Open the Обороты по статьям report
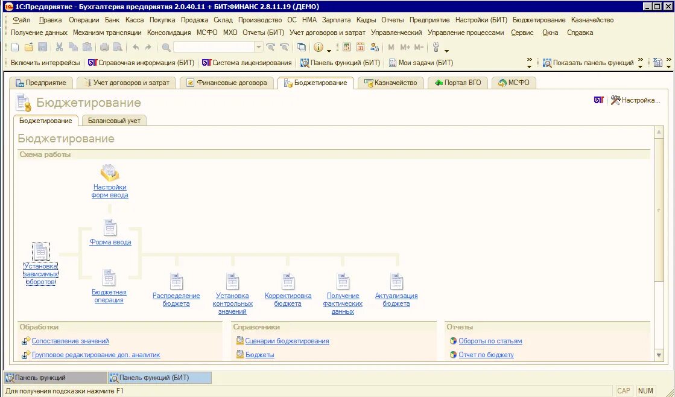 pyautogui.click(x=490, y=341)
